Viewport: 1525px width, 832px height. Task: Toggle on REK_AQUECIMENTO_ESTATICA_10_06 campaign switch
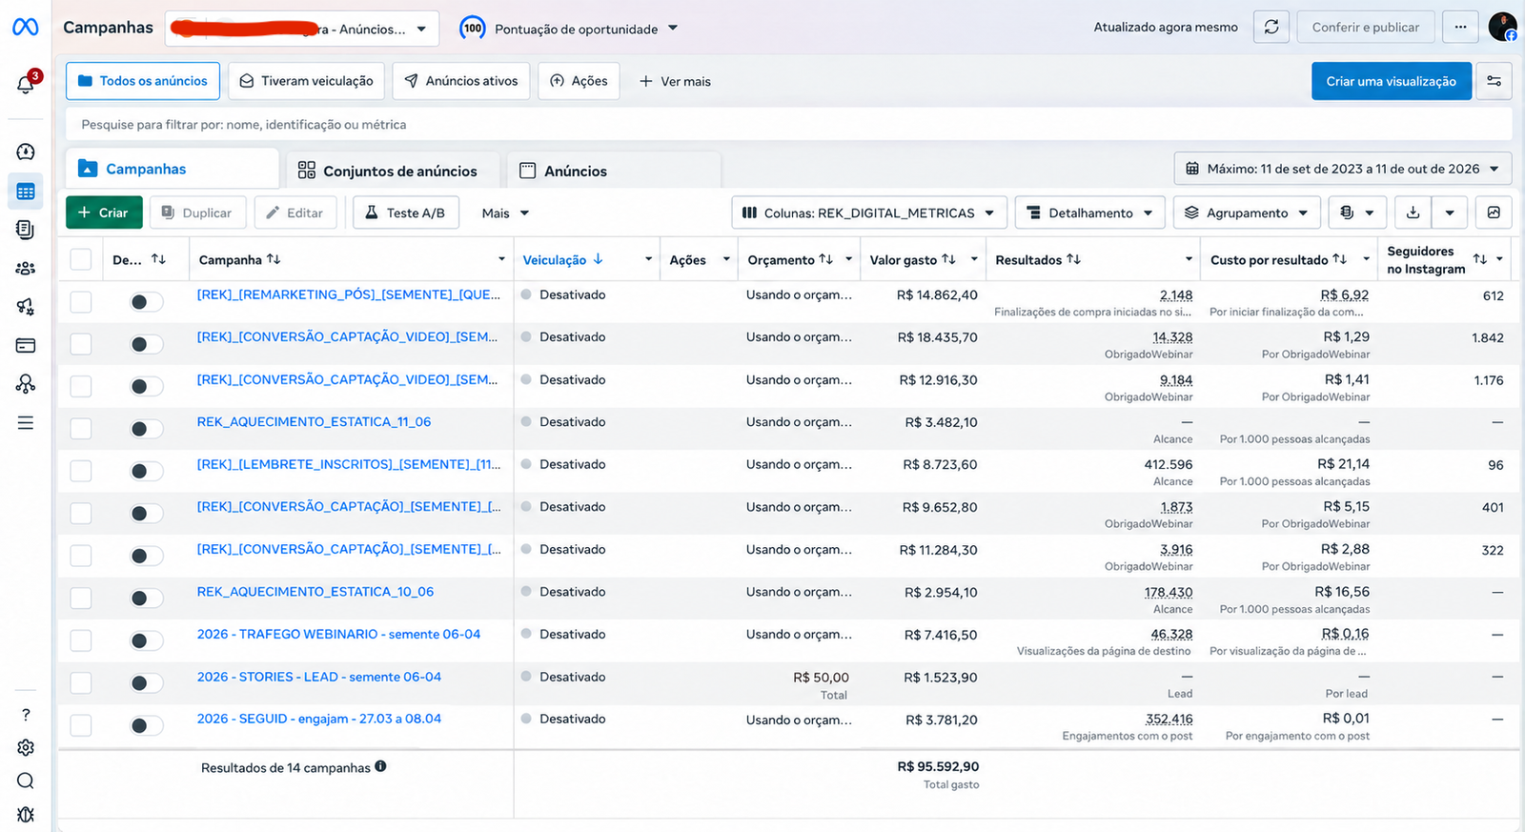[146, 599]
